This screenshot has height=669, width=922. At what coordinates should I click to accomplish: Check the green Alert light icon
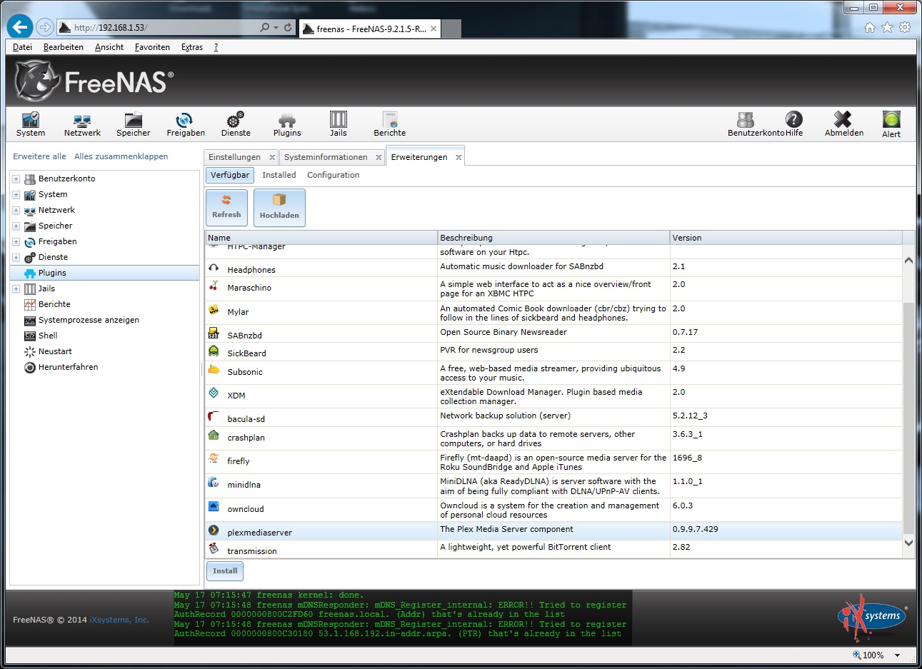coord(891,119)
